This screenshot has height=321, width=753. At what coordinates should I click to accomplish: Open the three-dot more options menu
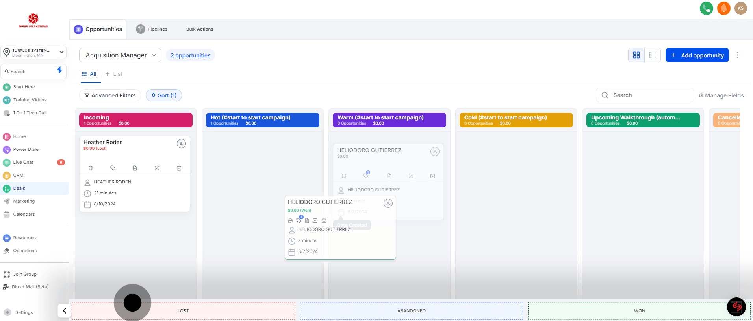737,55
